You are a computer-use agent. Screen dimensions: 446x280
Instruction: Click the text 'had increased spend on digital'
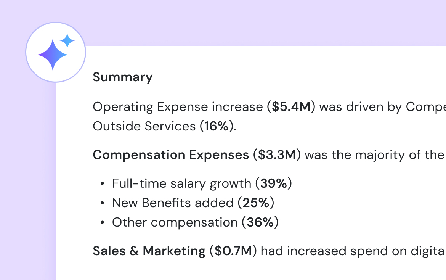click(x=353, y=251)
